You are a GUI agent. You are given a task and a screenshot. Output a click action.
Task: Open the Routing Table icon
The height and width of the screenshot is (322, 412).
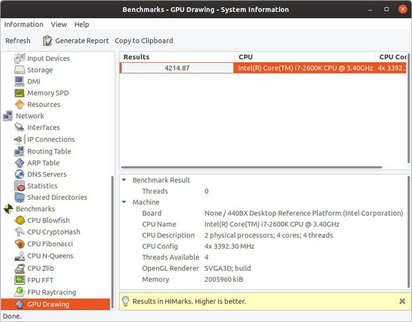tap(19, 151)
